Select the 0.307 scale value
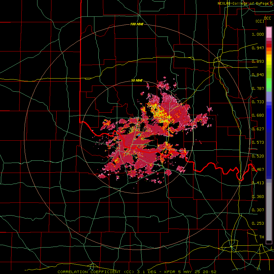 (258, 210)
